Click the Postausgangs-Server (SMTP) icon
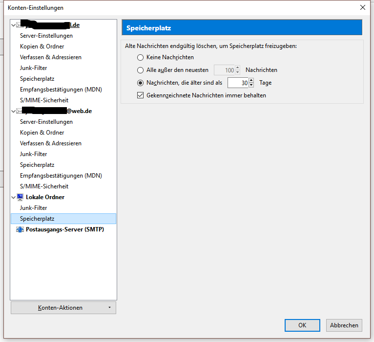Viewport: 374px width, 342px height. click(x=20, y=229)
